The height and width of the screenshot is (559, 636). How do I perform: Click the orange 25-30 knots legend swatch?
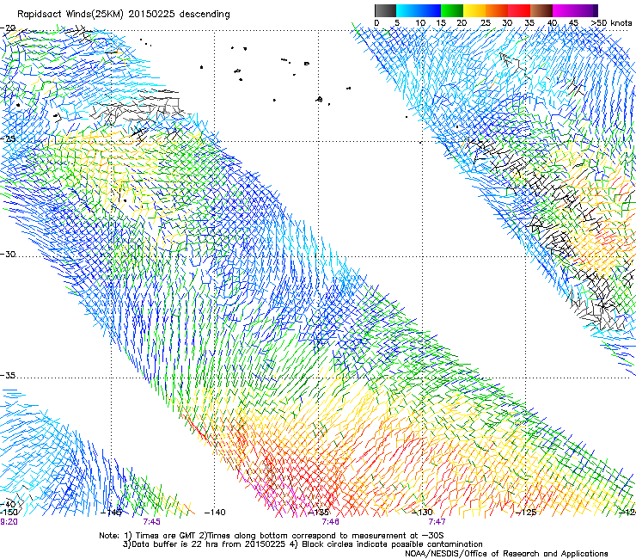497,10
